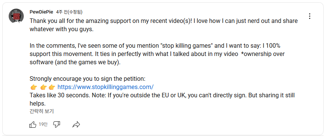The height and width of the screenshot is (136, 327).
Task: Open the three-dot options menu
Action: (310, 16)
